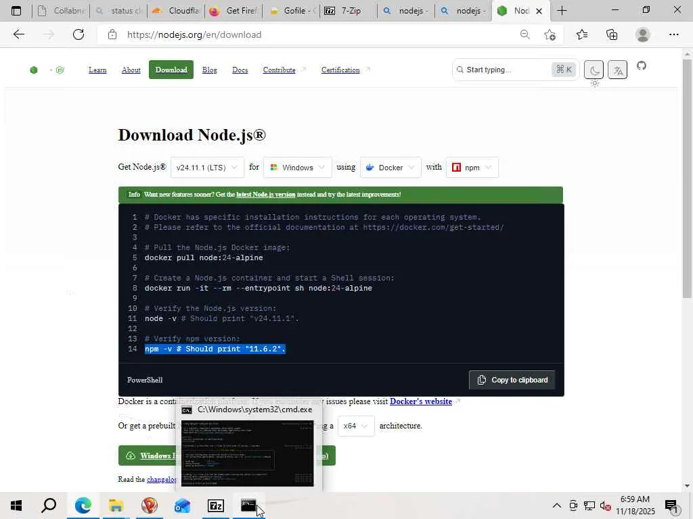
Task: Open the favorites list icon
Action: click(x=582, y=34)
